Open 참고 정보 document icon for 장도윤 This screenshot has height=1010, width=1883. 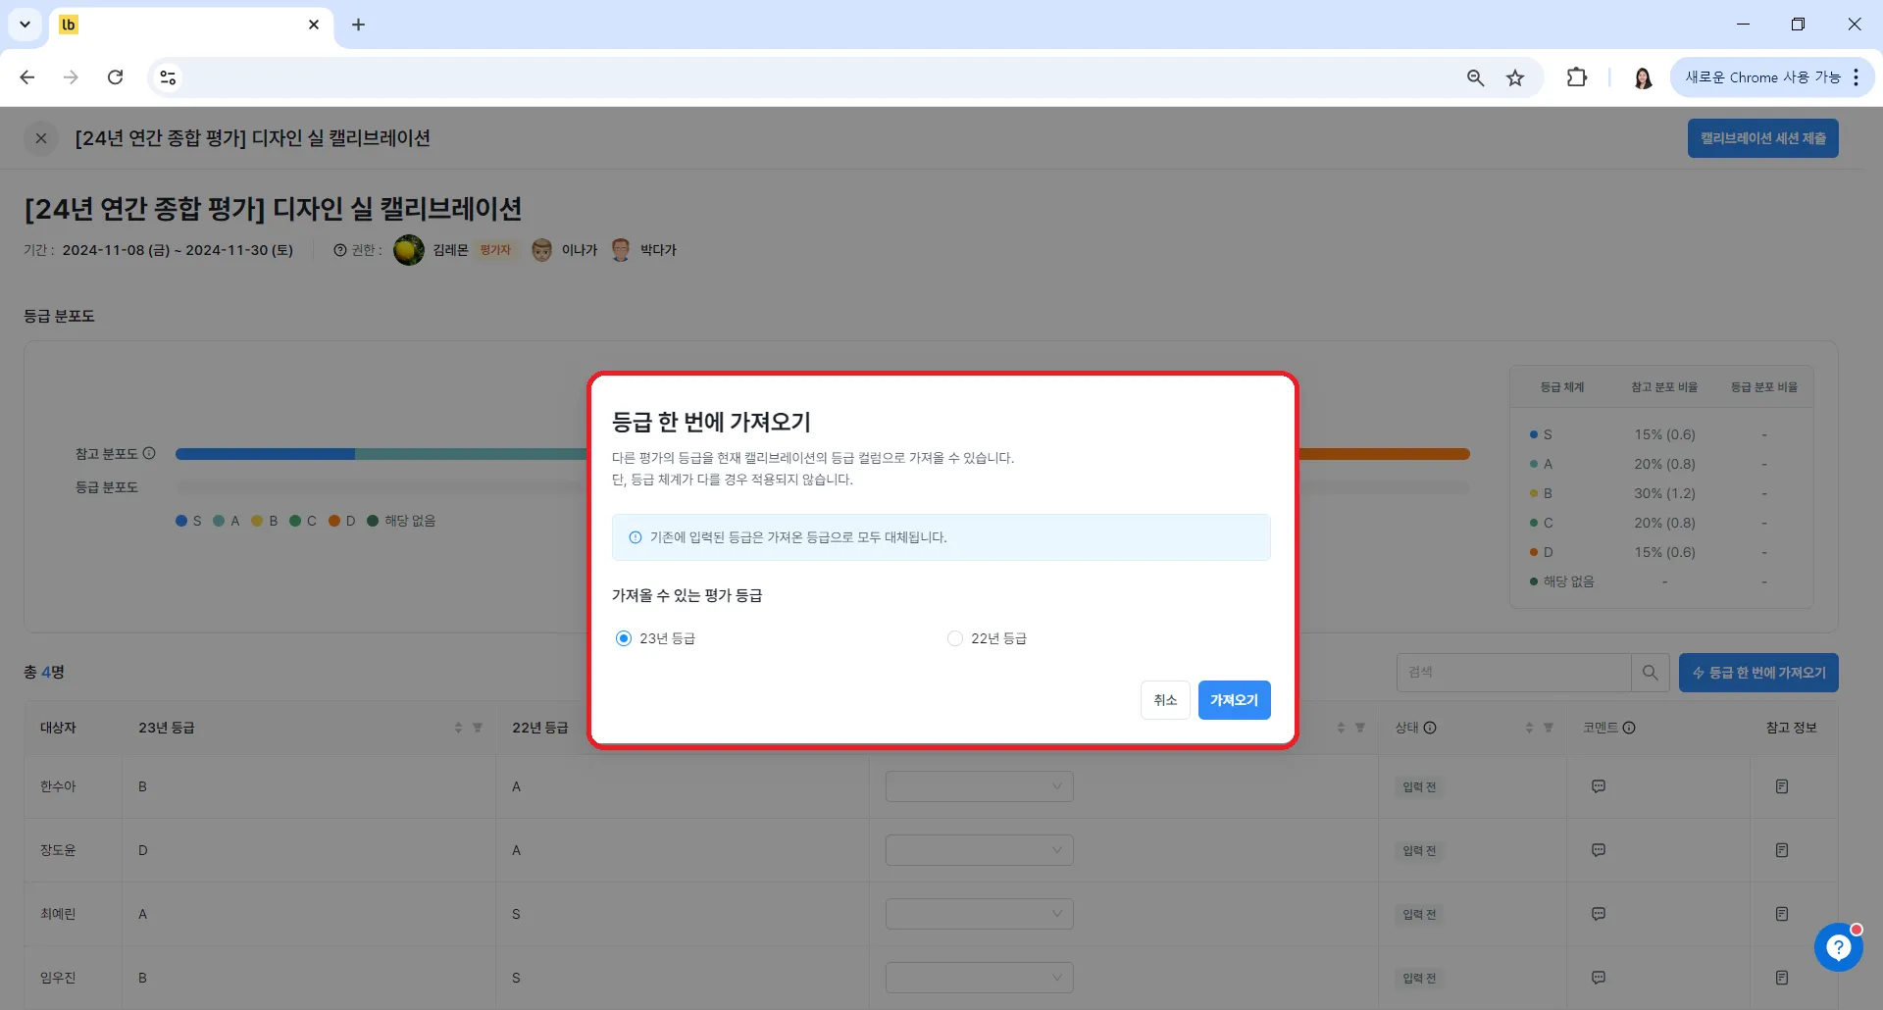pyautogui.click(x=1782, y=850)
